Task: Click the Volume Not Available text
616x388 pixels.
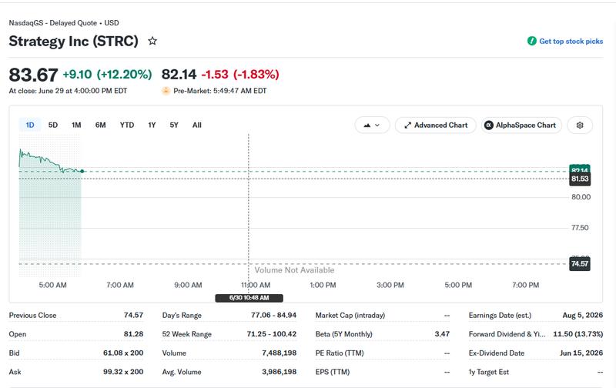Action: coord(294,270)
